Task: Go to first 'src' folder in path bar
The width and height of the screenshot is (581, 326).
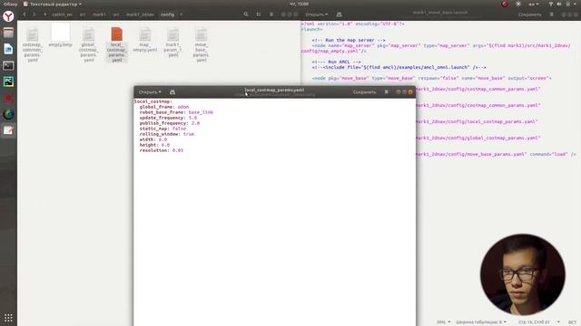Action: pyautogui.click(x=83, y=14)
